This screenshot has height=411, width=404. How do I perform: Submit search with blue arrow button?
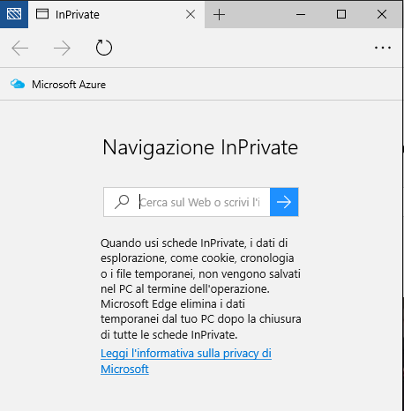coord(284,202)
